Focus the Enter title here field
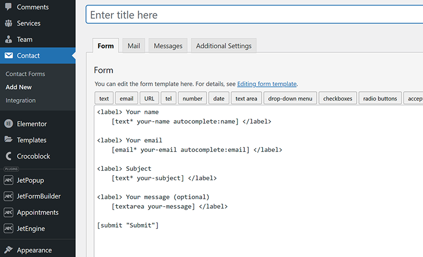Image resolution: width=423 pixels, height=257 pixels. coord(254,14)
